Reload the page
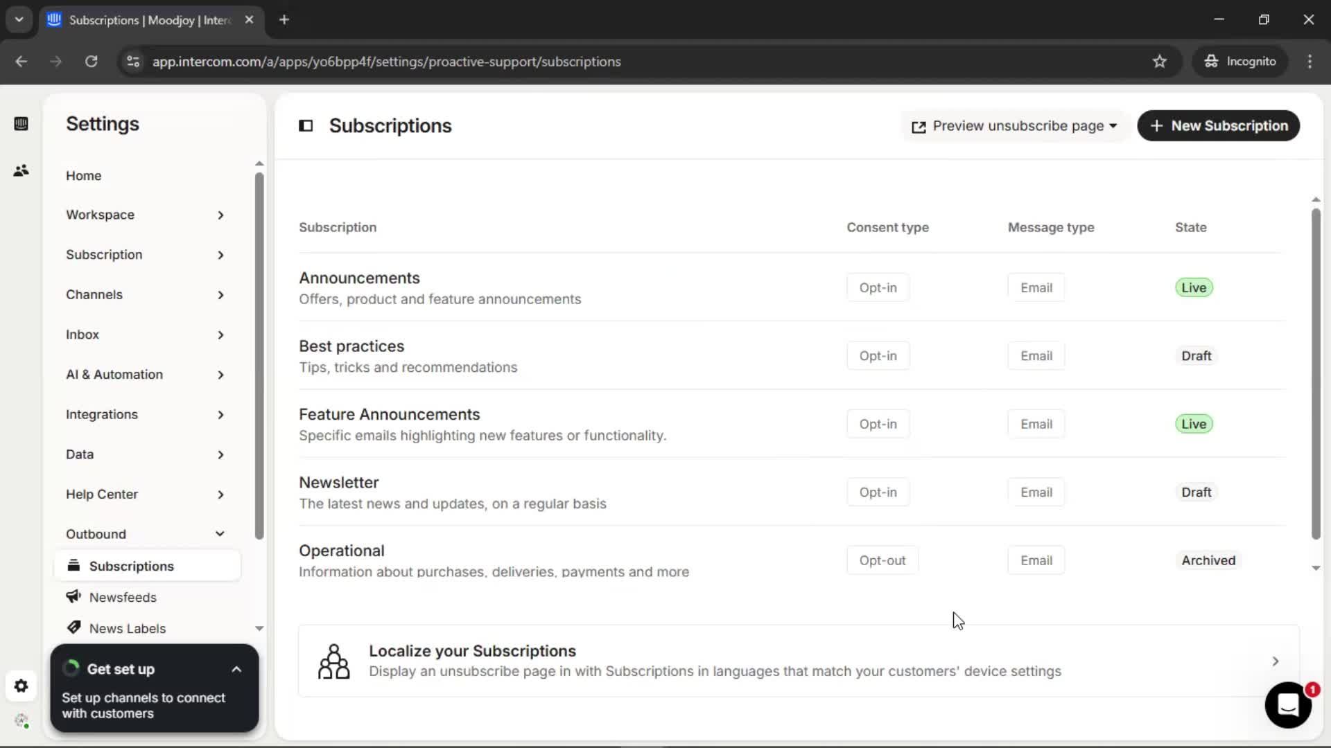Viewport: 1331px width, 748px height. point(91,62)
